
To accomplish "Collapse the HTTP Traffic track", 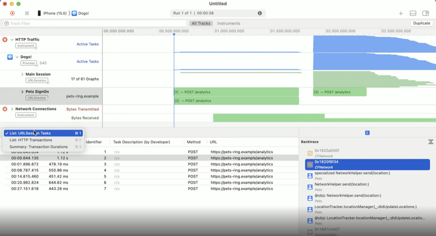I will (x=12, y=40).
